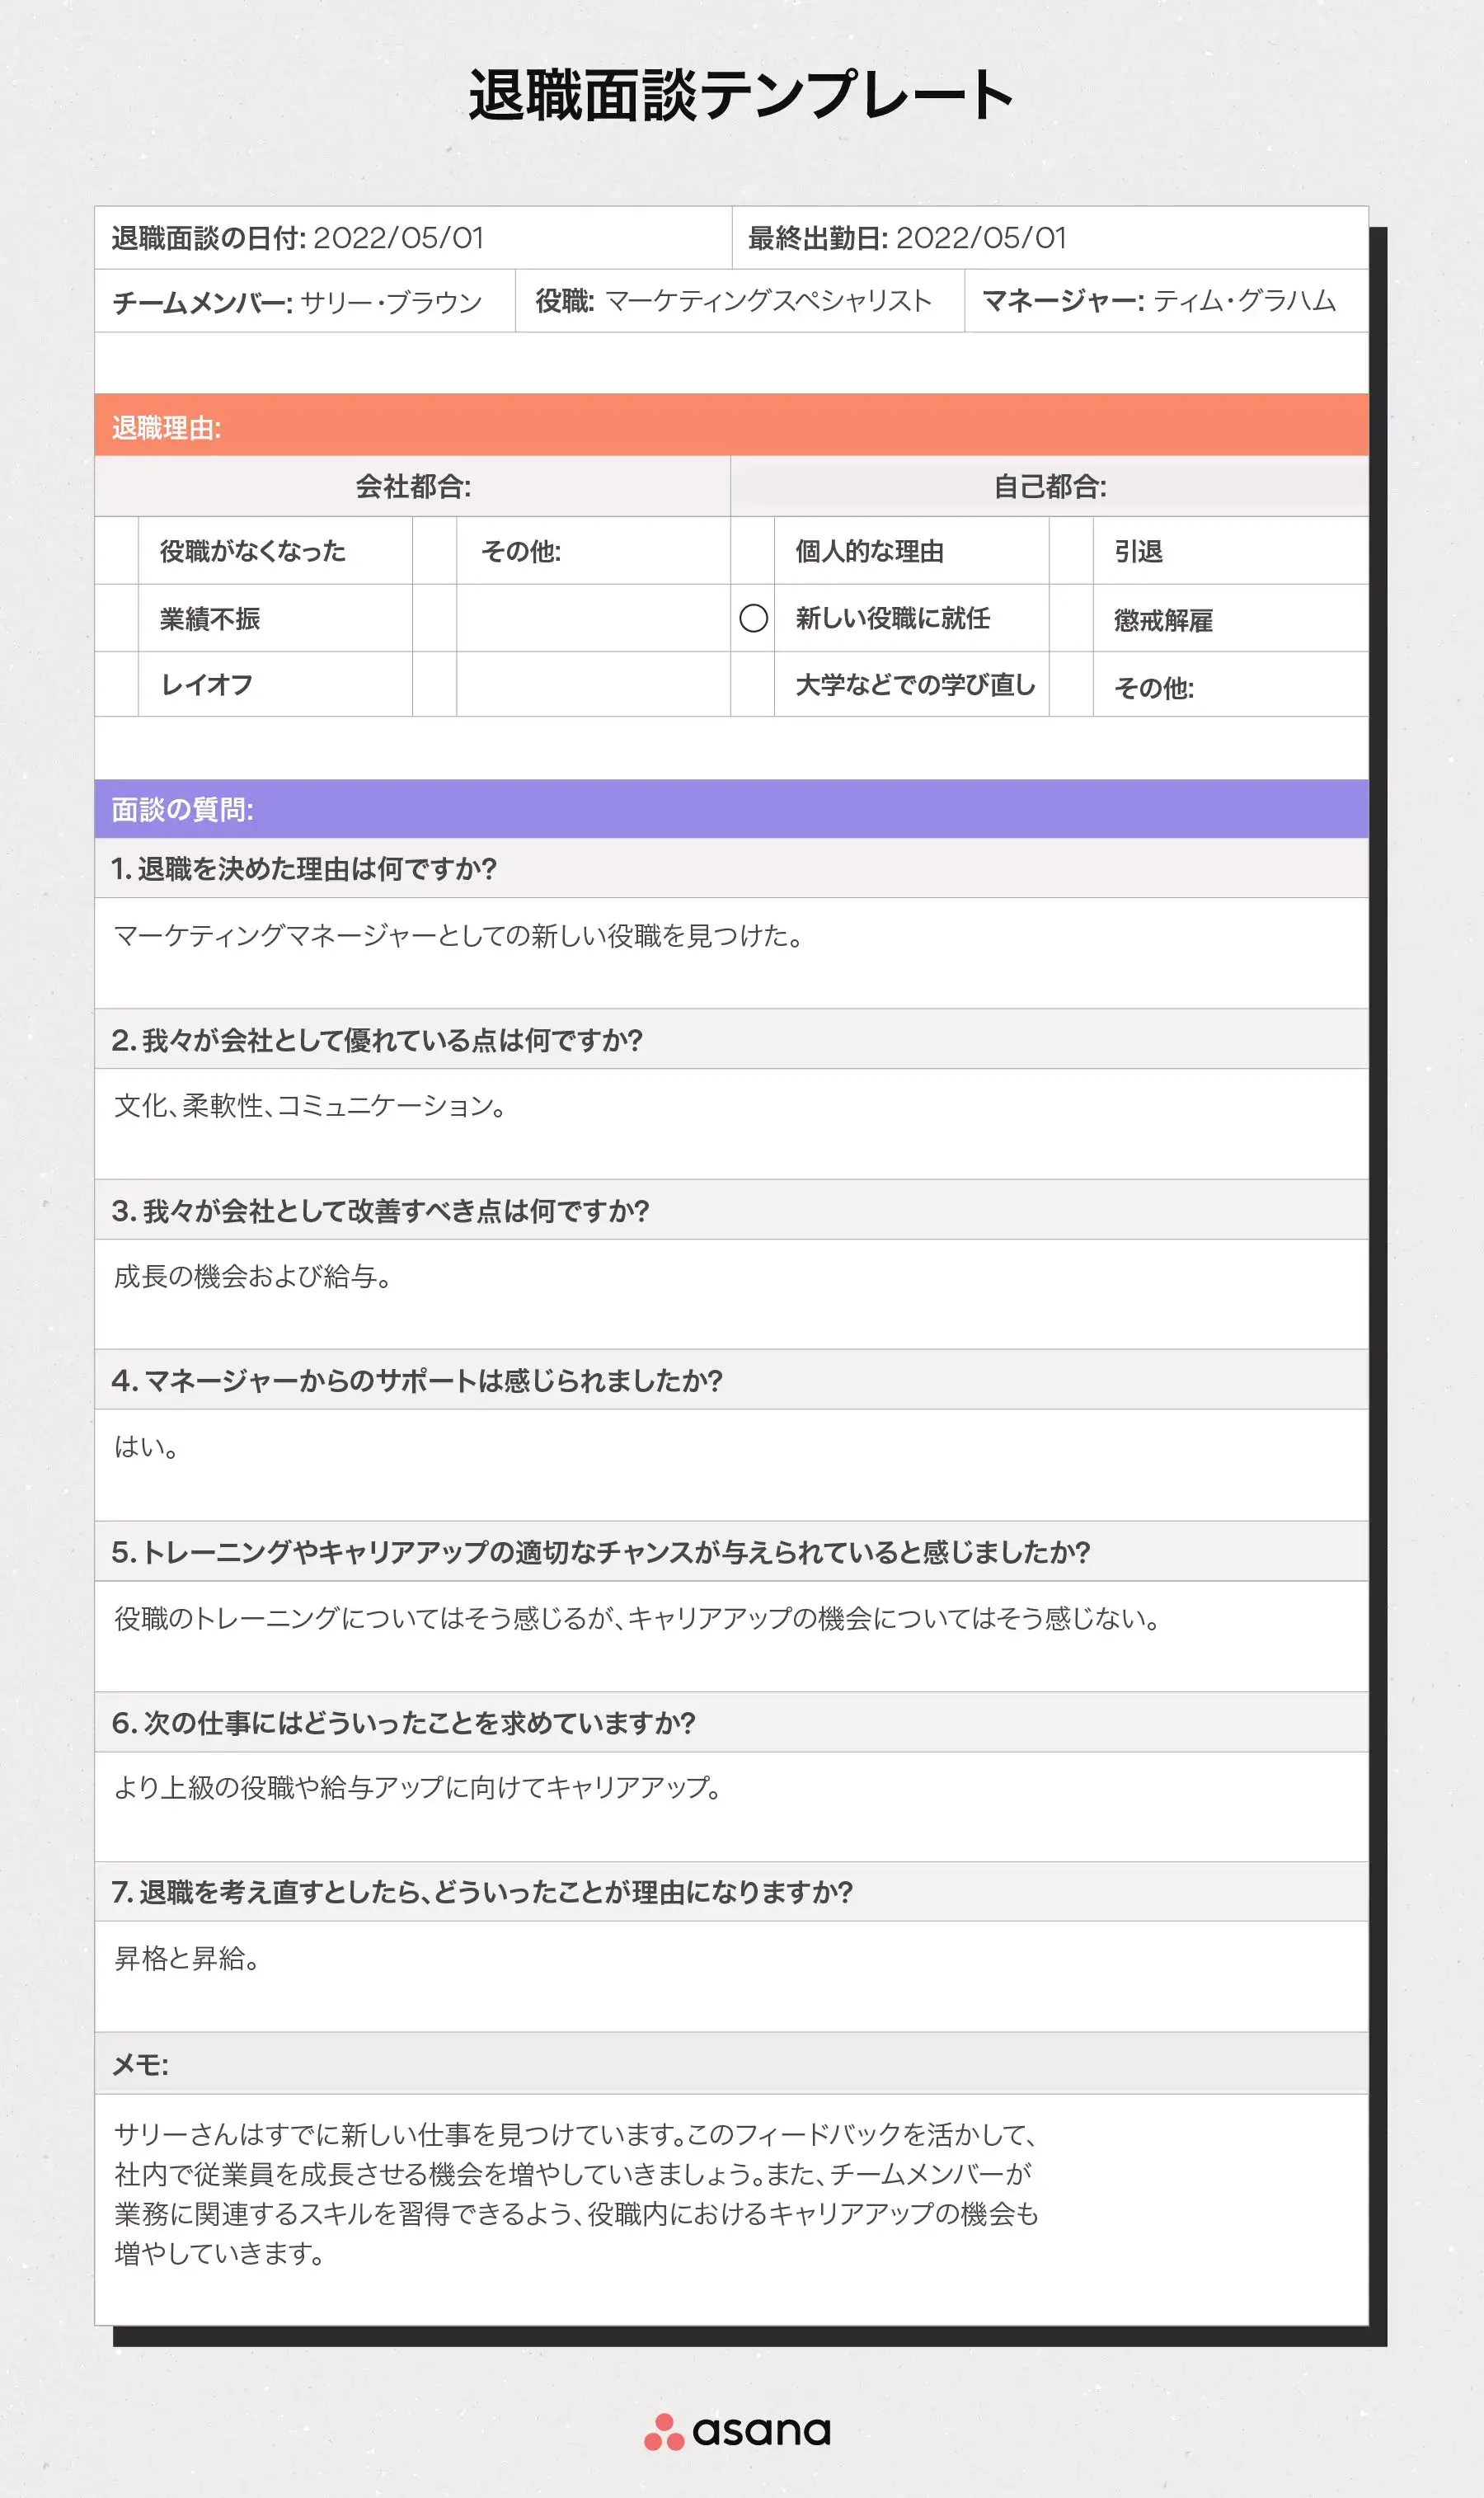Check the box beside レイオフ

(116, 684)
